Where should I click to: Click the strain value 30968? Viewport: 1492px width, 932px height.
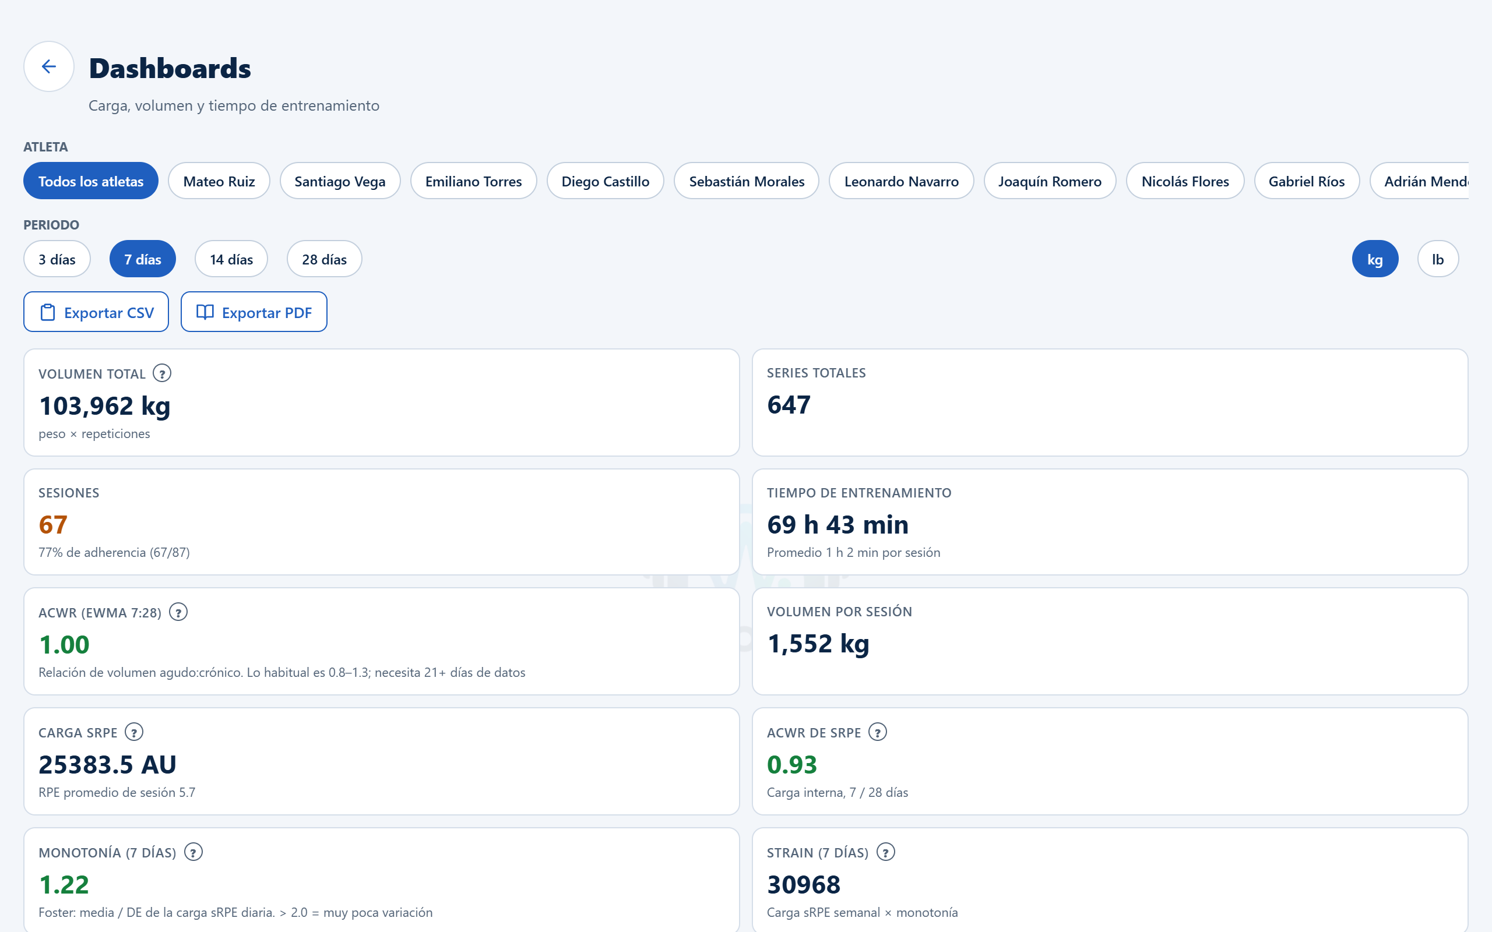803,885
